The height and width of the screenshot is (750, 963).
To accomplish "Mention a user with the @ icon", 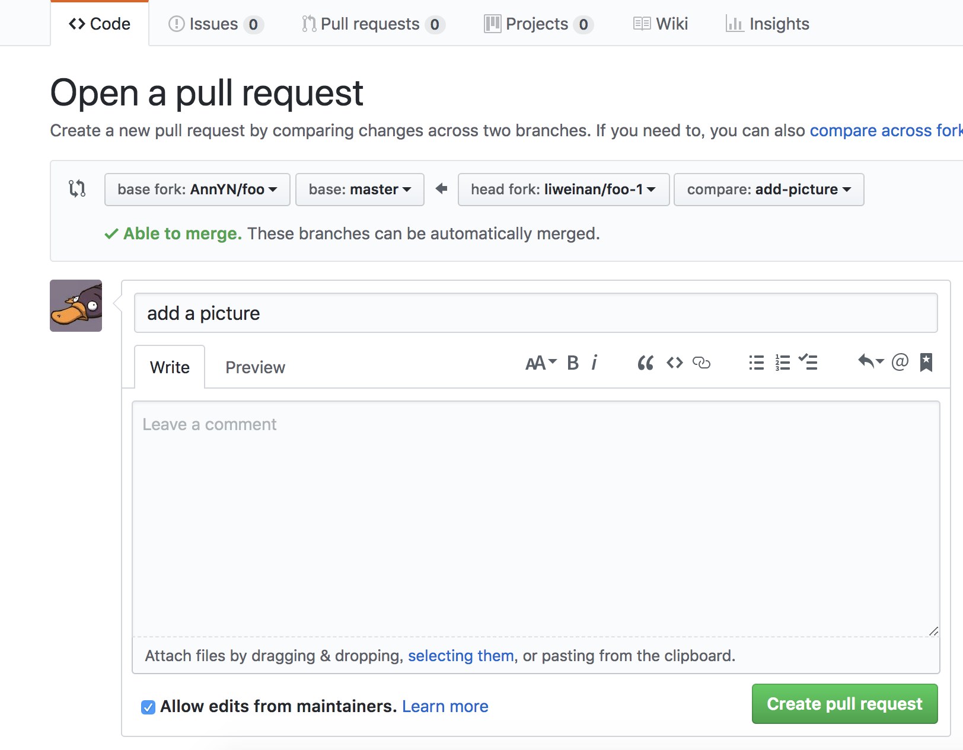I will pyautogui.click(x=900, y=361).
